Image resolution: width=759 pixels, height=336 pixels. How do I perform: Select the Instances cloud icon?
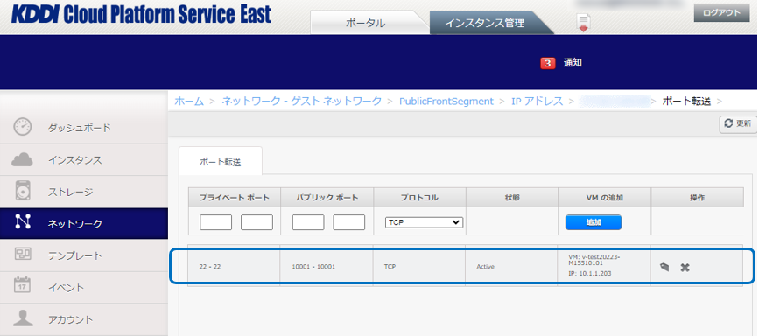click(x=22, y=160)
